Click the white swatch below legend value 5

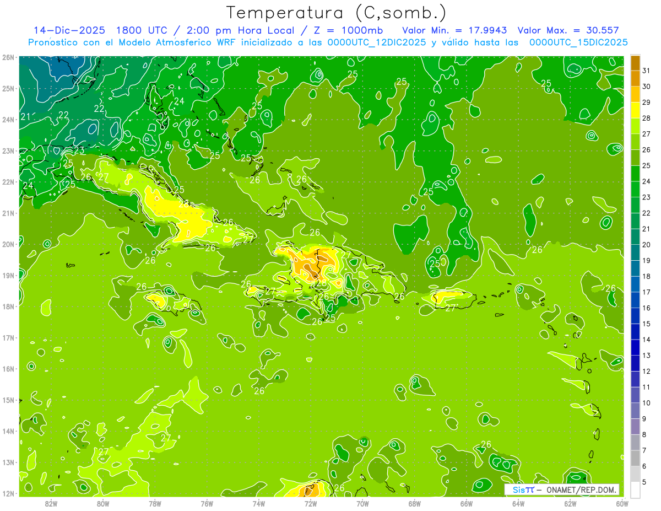pos(635,490)
